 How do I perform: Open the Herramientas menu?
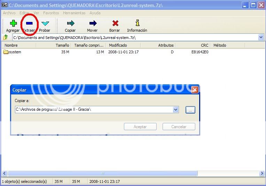click(x=74, y=13)
